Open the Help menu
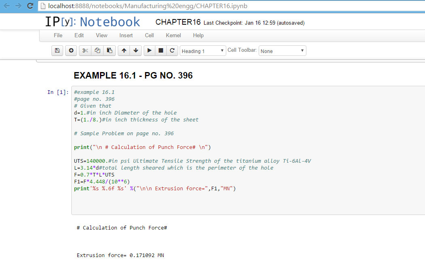 tap(198, 35)
